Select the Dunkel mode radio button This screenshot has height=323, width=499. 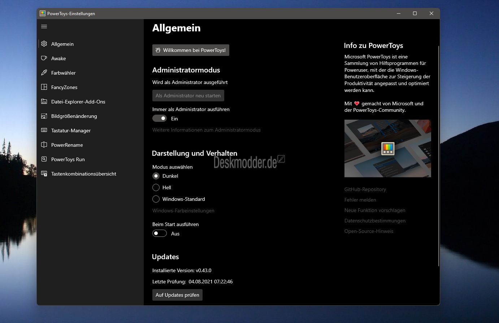(x=156, y=176)
